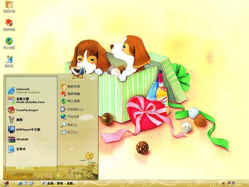Launch Internet Explorer from Start menu
249x187 pixels.
24,91
